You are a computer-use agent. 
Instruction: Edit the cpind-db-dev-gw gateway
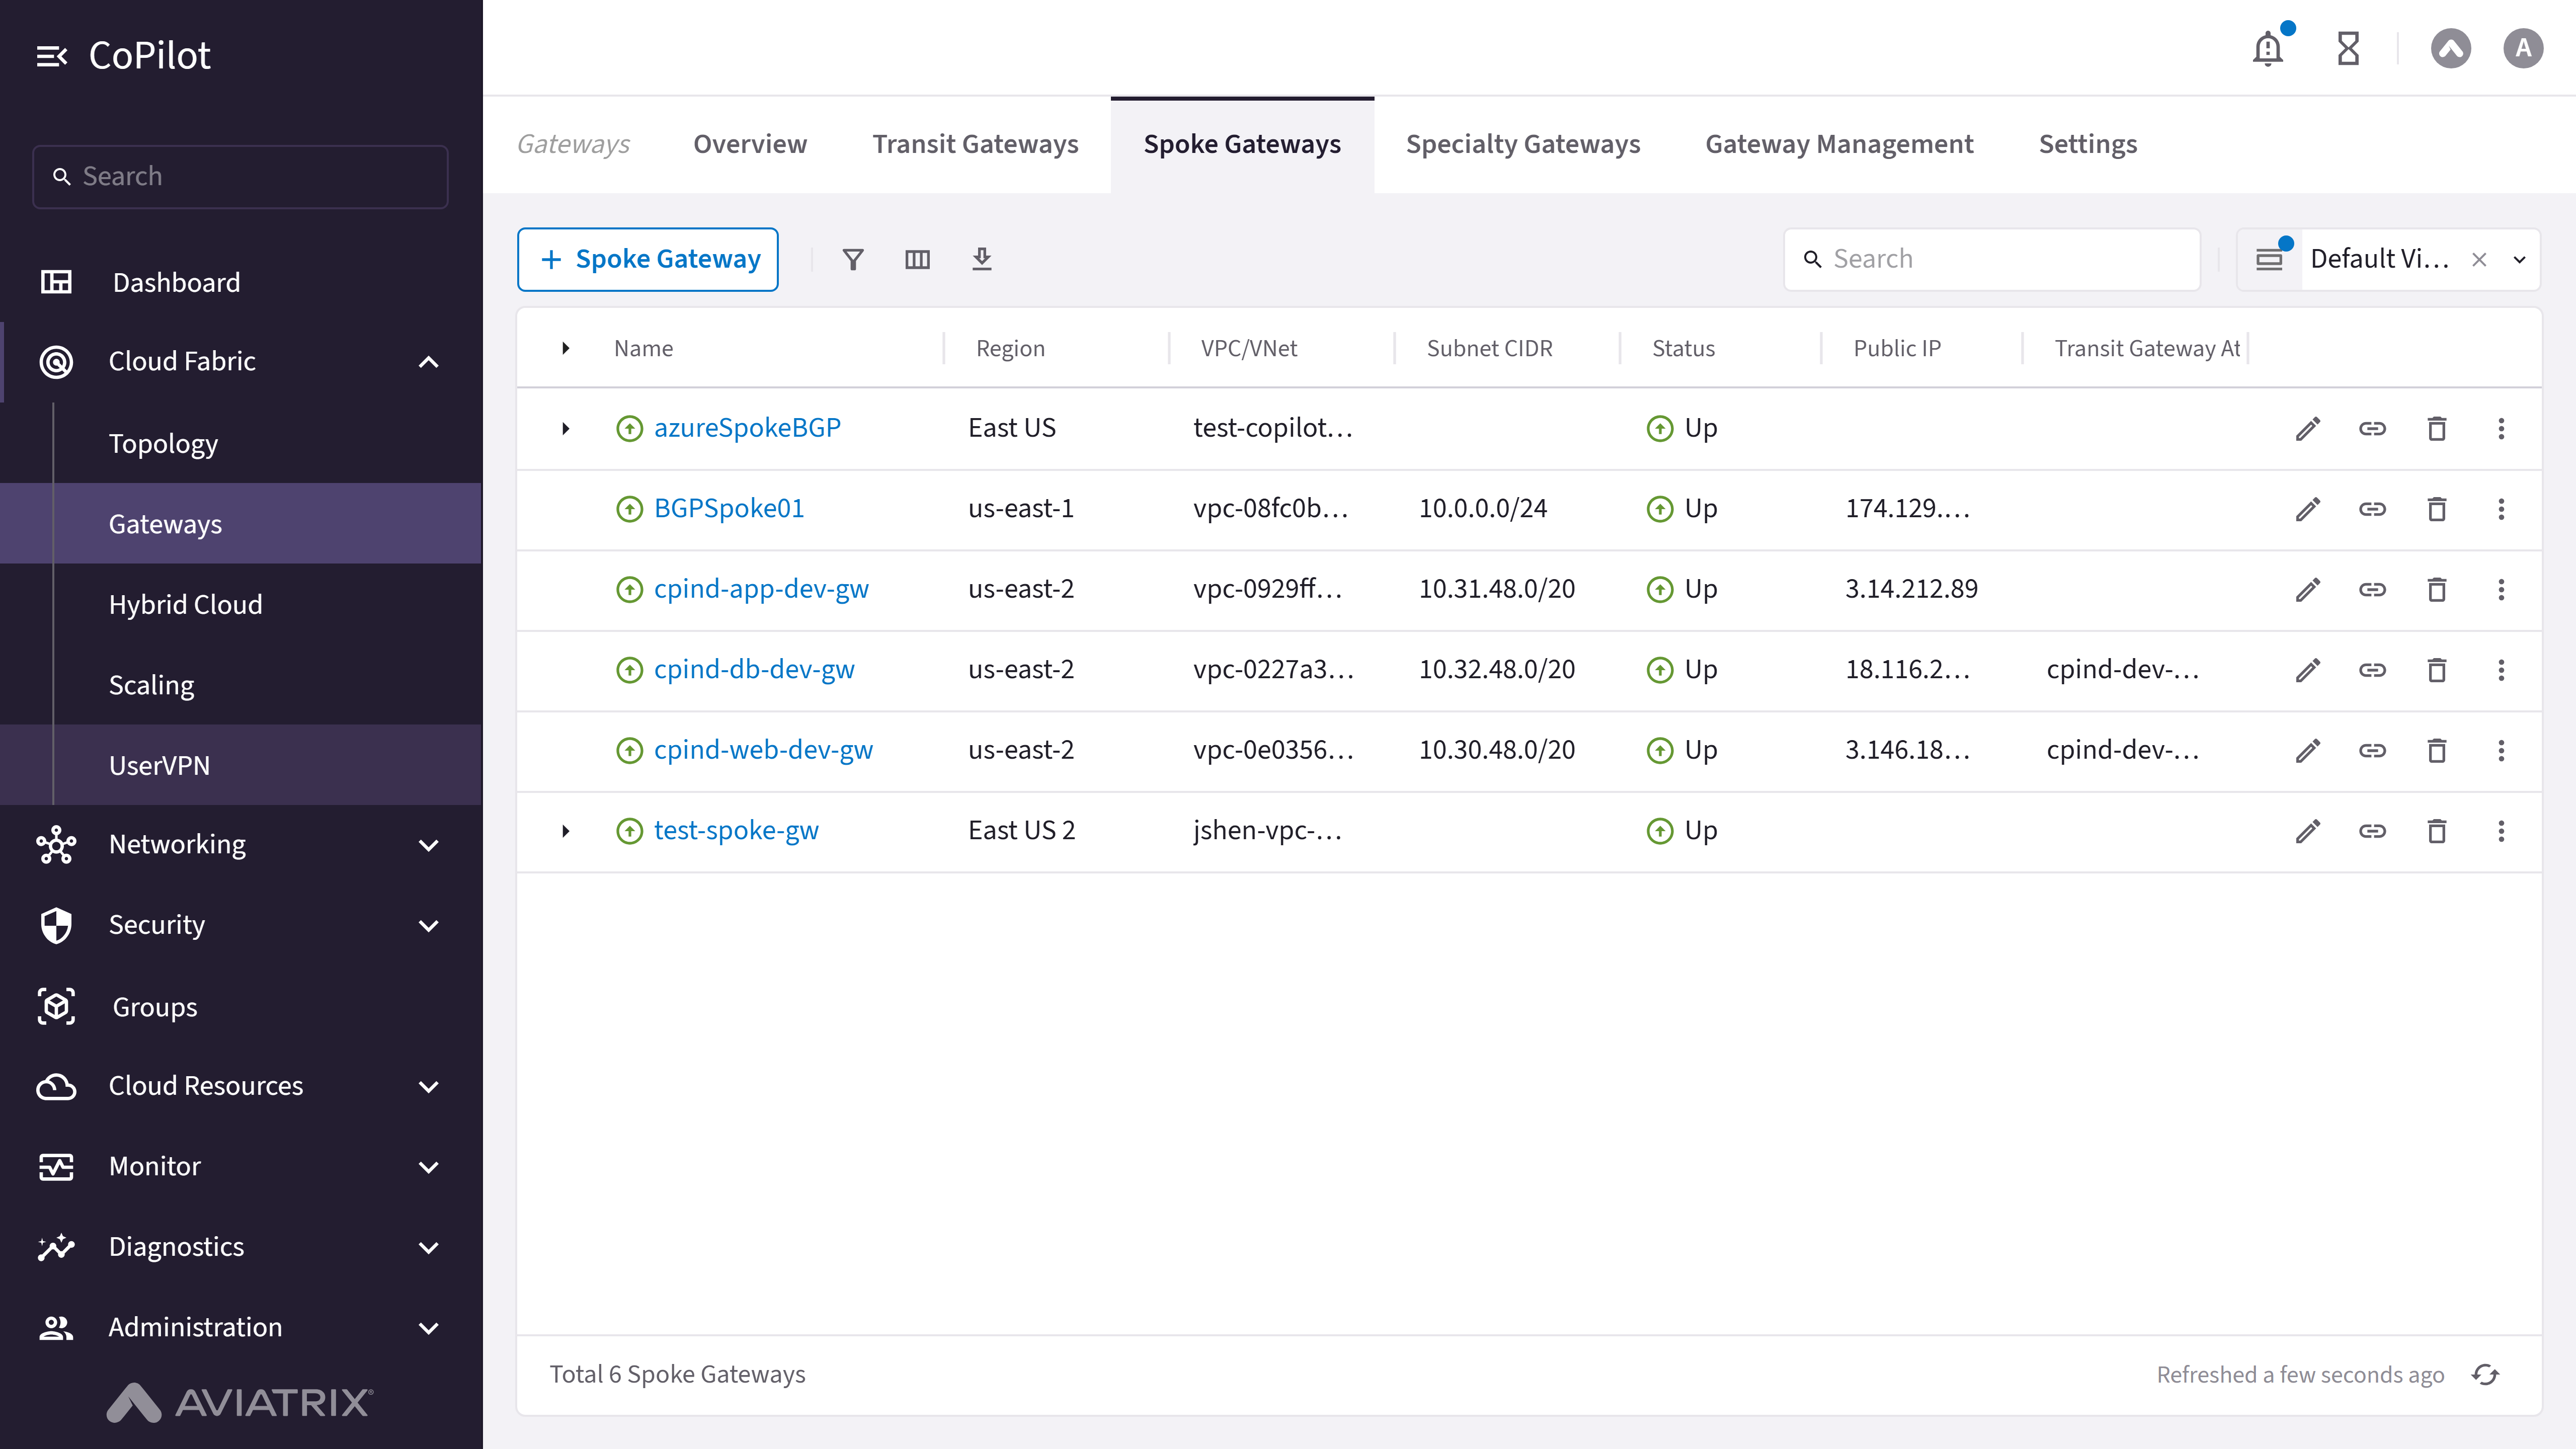(x=2308, y=670)
